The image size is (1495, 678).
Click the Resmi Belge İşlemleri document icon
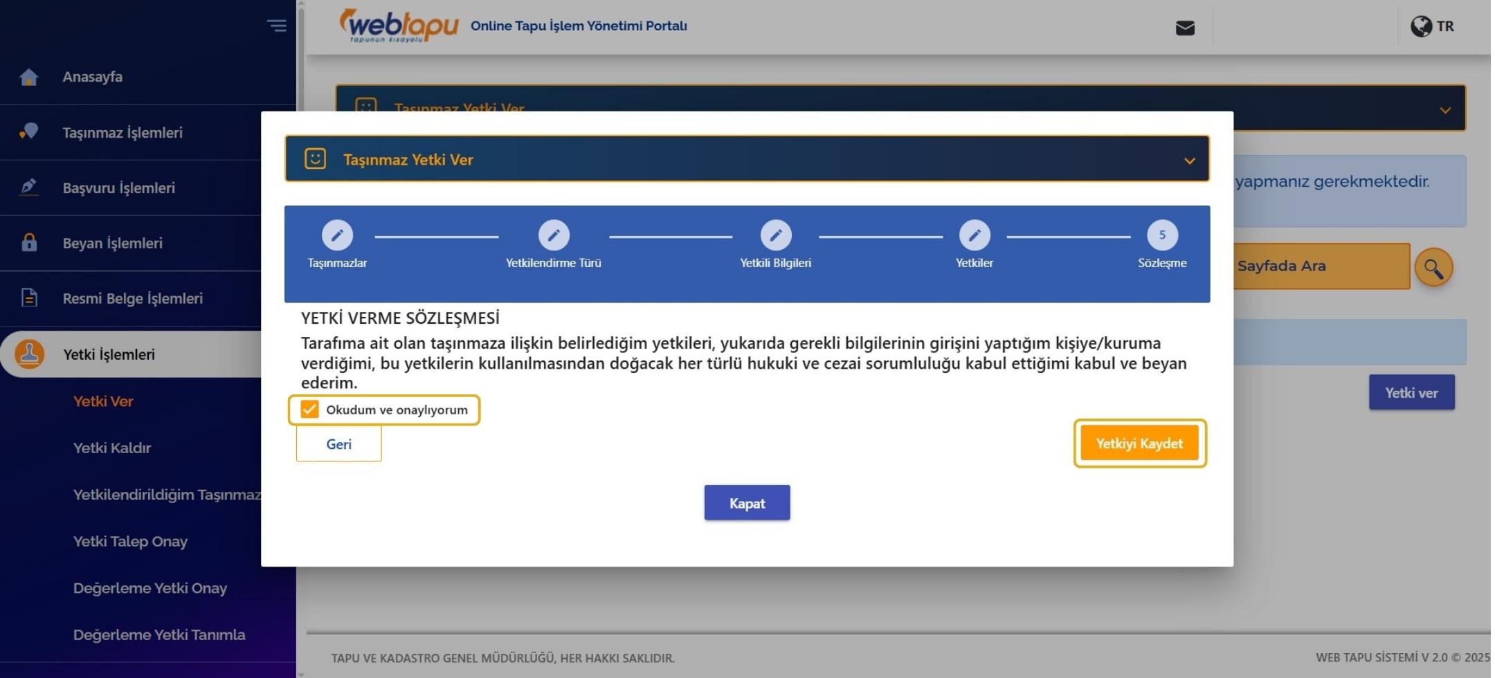tap(28, 298)
